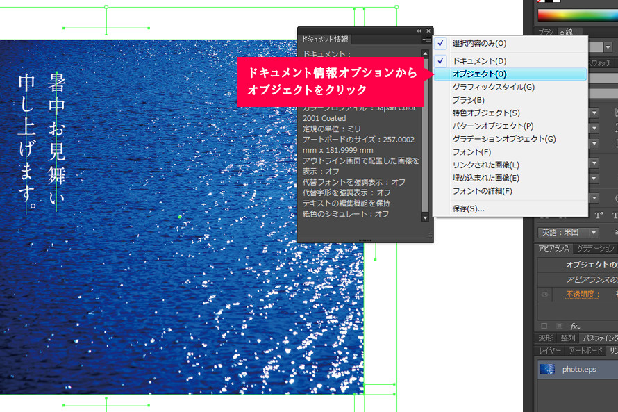
Task: Collapse the Document Info panel with double-arrow icon
Action: [x=419, y=31]
